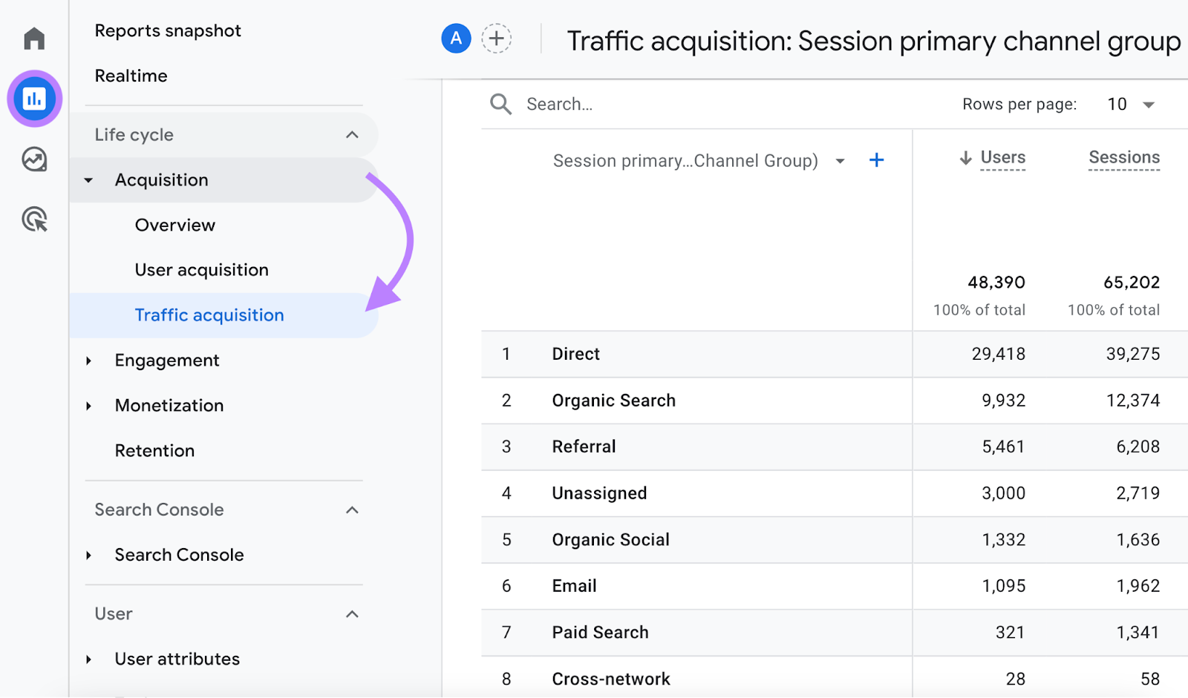Open the Explore icon in the sidebar

click(x=34, y=159)
